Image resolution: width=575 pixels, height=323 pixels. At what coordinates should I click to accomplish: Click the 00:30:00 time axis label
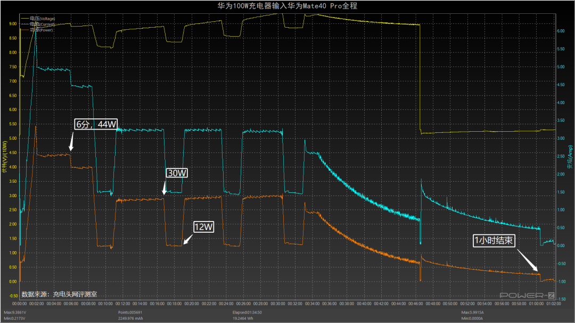(278, 304)
